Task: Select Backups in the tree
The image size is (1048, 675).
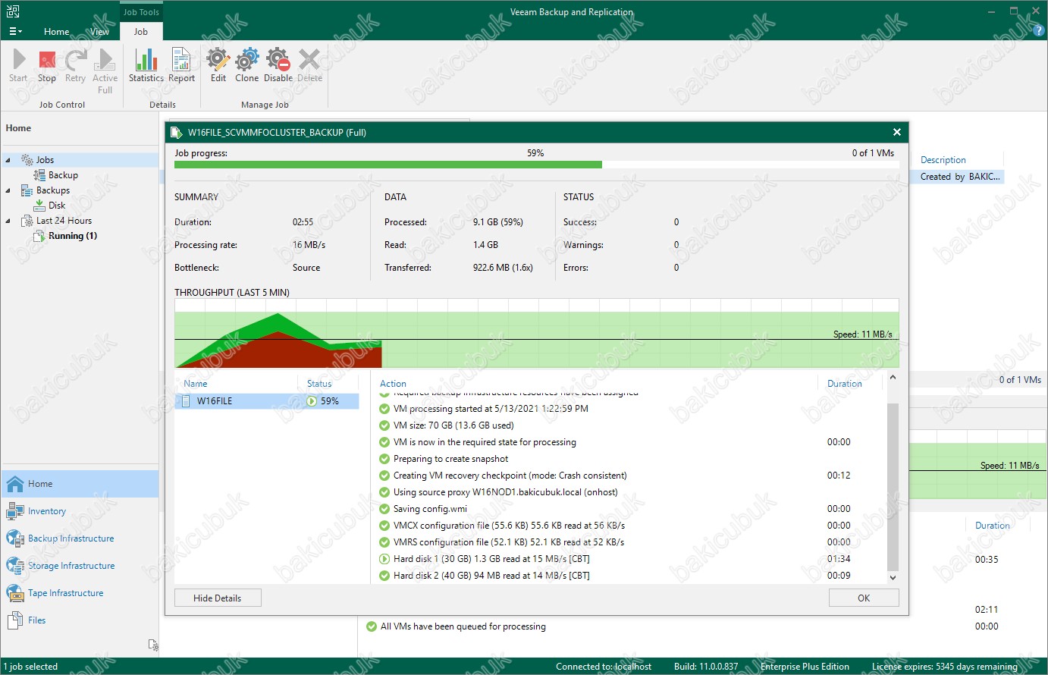Action: click(53, 190)
